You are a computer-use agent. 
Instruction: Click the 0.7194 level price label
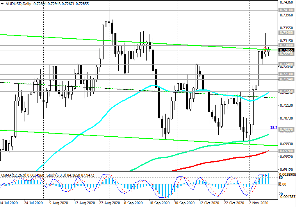[286, 79]
